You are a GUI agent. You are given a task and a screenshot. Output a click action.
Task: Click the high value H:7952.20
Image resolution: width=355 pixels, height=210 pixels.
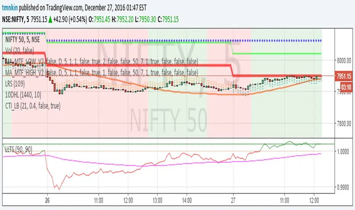click(123, 19)
